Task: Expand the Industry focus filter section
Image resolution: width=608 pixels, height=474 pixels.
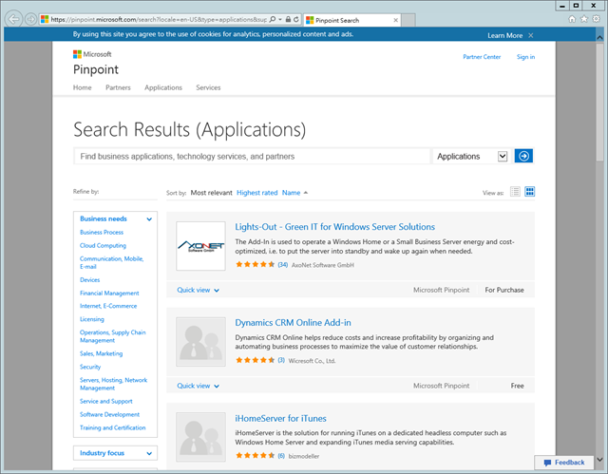Action: coord(115,453)
